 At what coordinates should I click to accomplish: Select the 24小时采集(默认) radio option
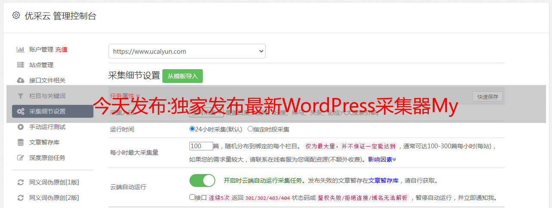pos(192,129)
